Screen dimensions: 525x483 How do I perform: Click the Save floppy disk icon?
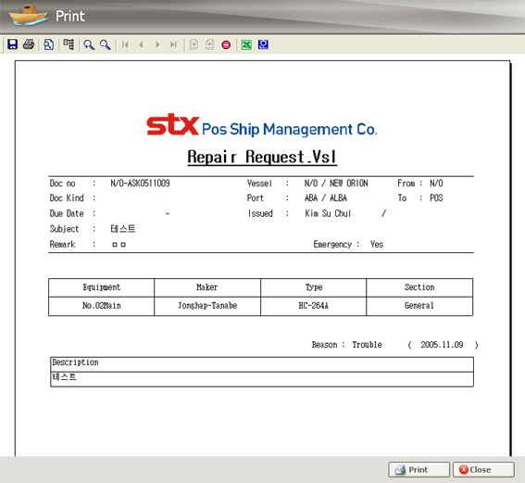tap(13, 44)
